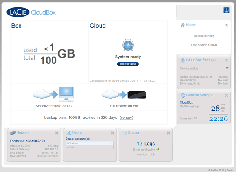This screenshot has width=236, height=172.
Task: Click the user list scrollbar
Action: [x=114, y=145]
